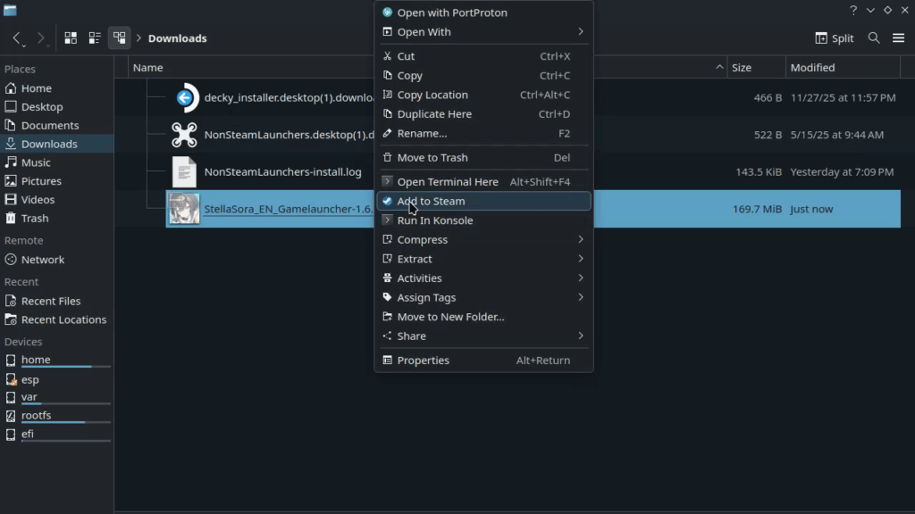Select NonSteamLaunchers-install.log file
This screenshot has height=514, width=915.
tap(282, 172)
